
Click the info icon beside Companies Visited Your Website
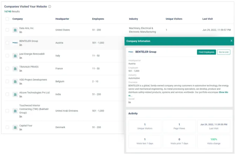tap(50, 7)
